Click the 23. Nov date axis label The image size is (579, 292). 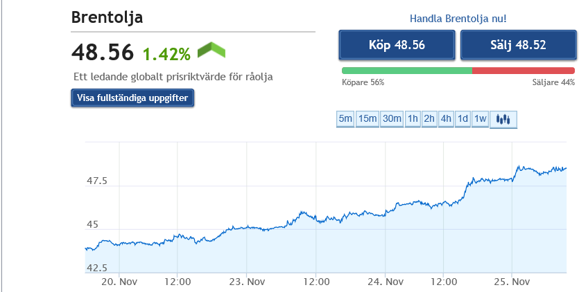pyautogui.click(x=246, y=282)
